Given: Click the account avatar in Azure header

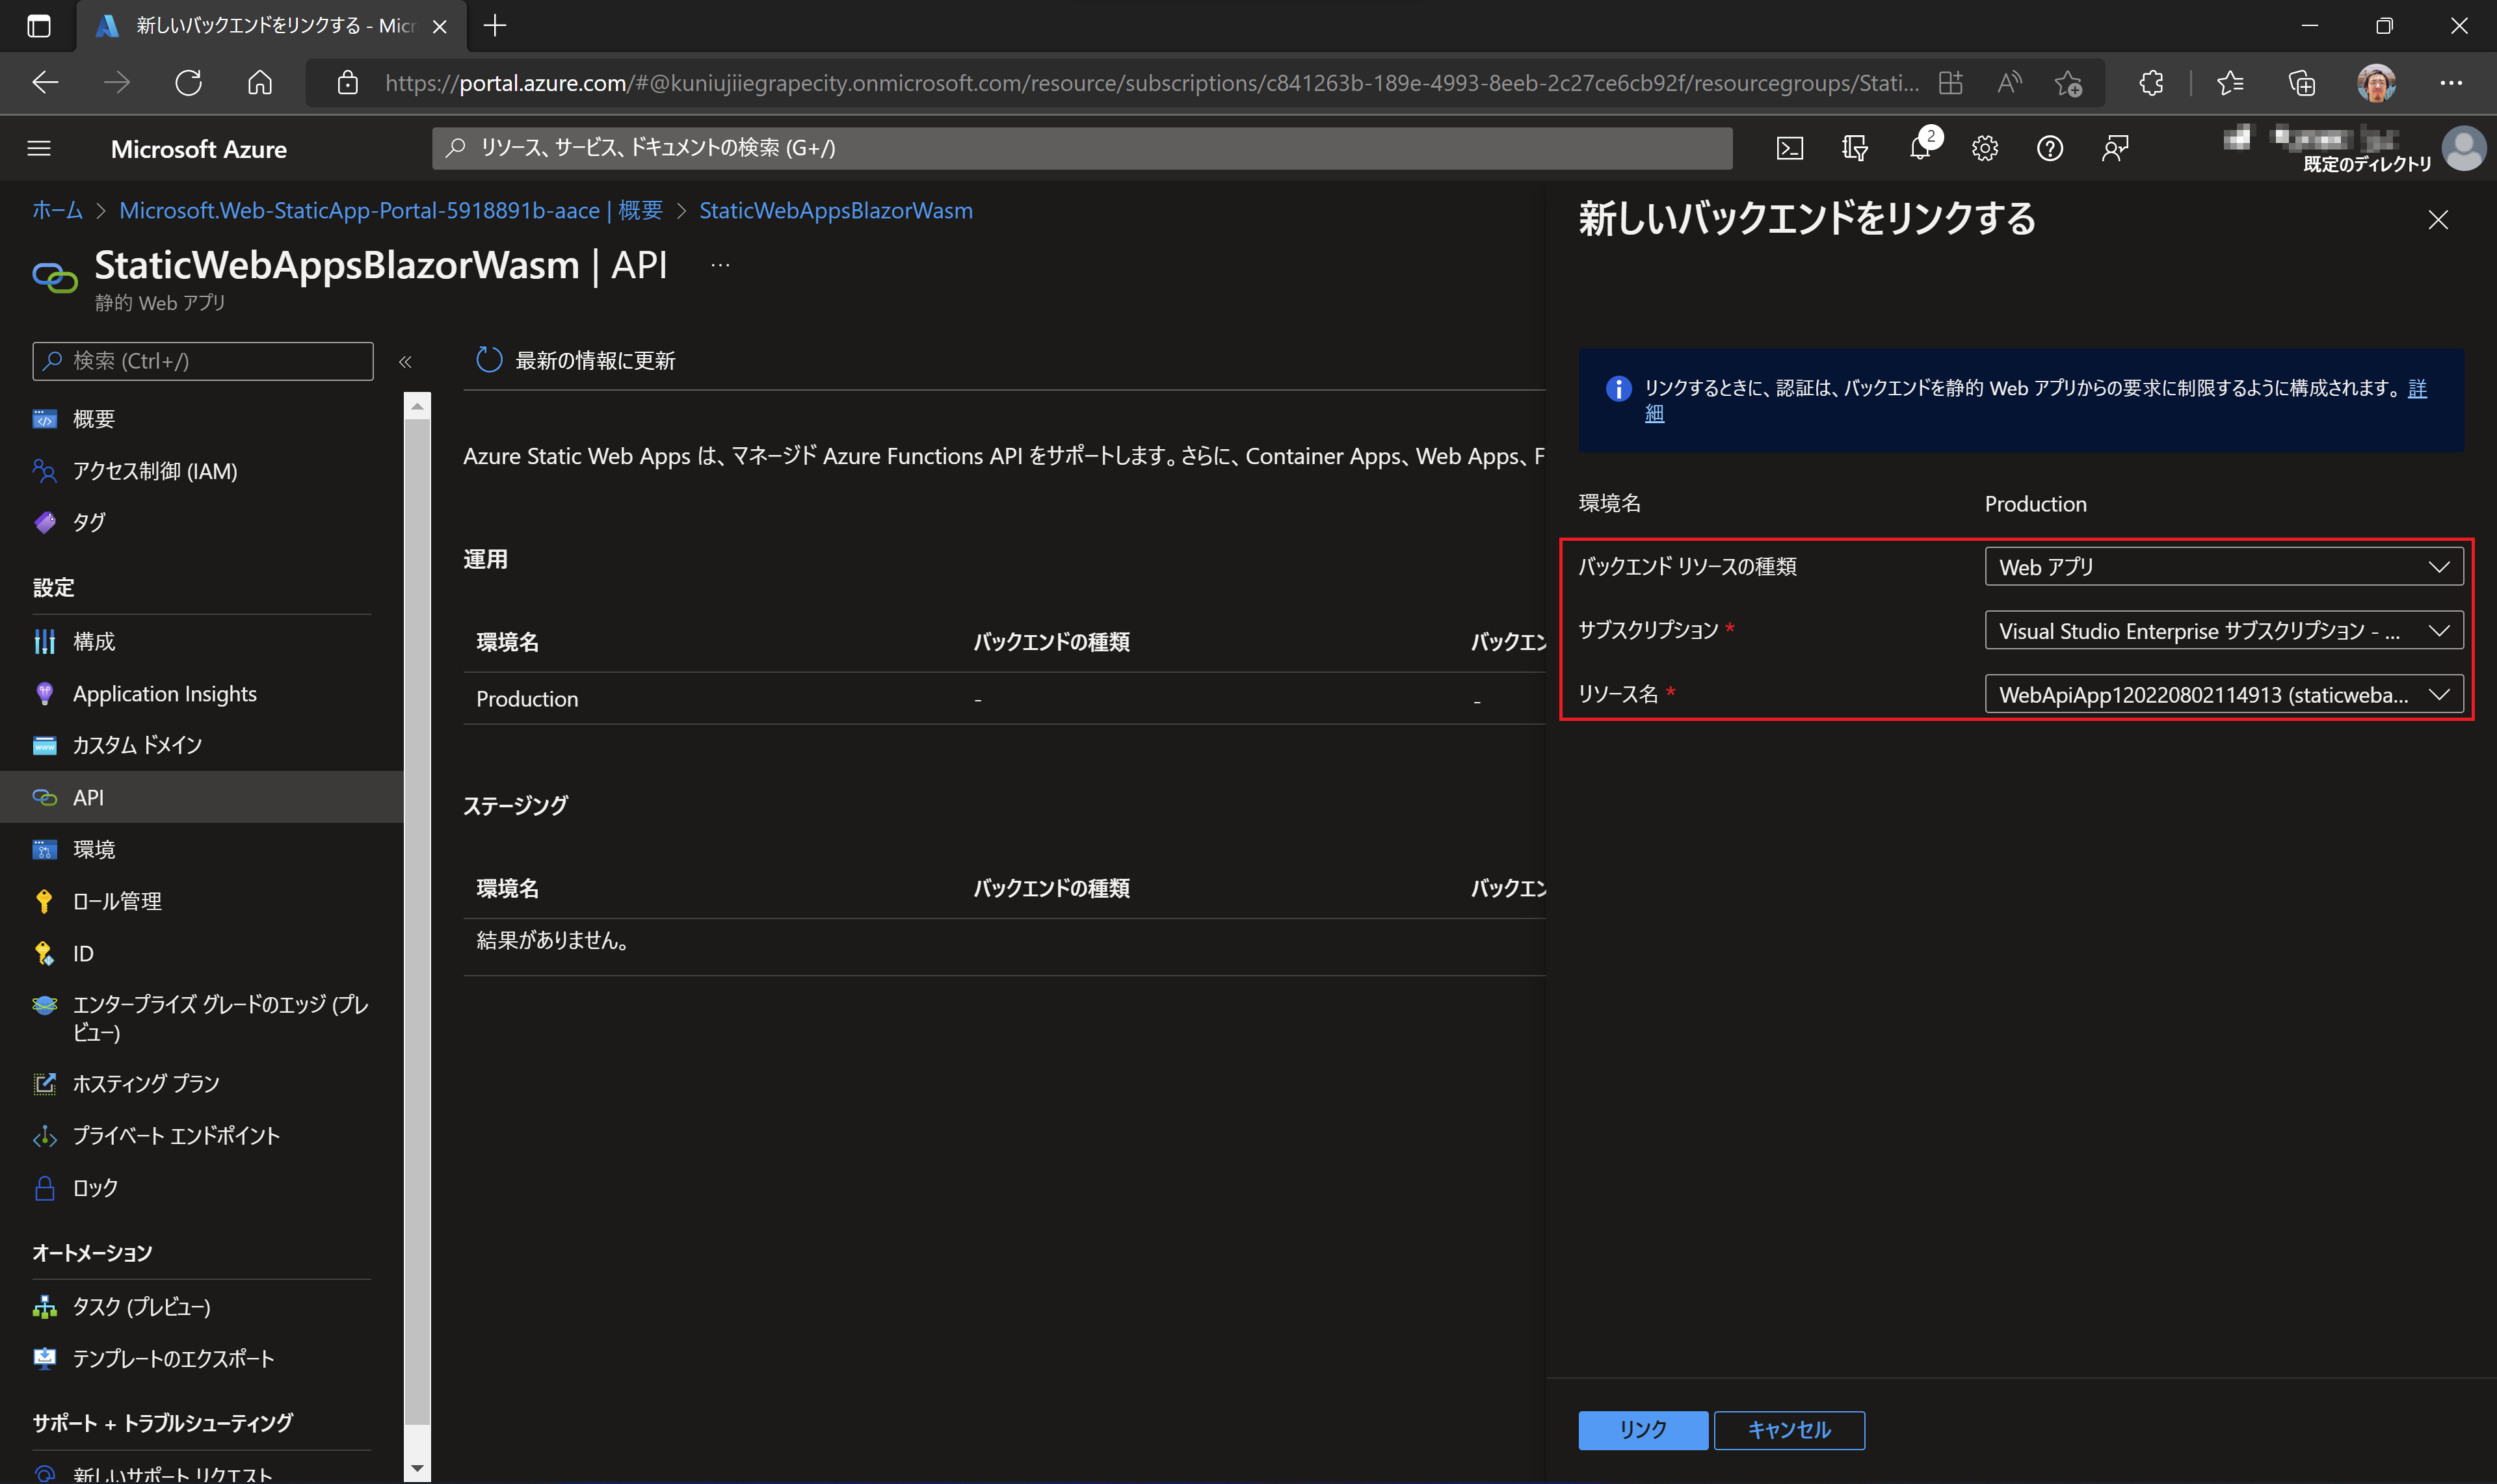Looking at the screenshot, I should click(2463, 149).
